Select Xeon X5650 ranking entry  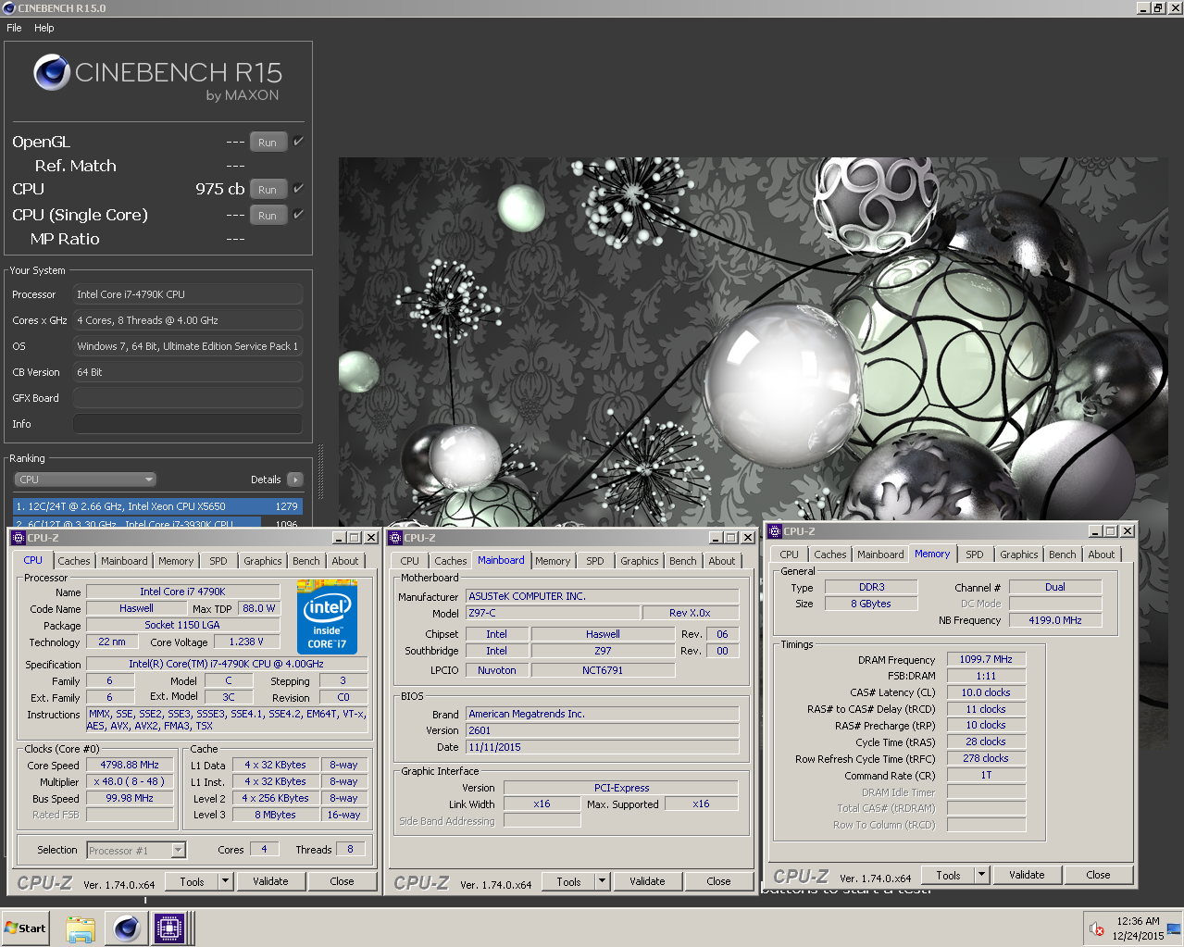coord(157,506)
